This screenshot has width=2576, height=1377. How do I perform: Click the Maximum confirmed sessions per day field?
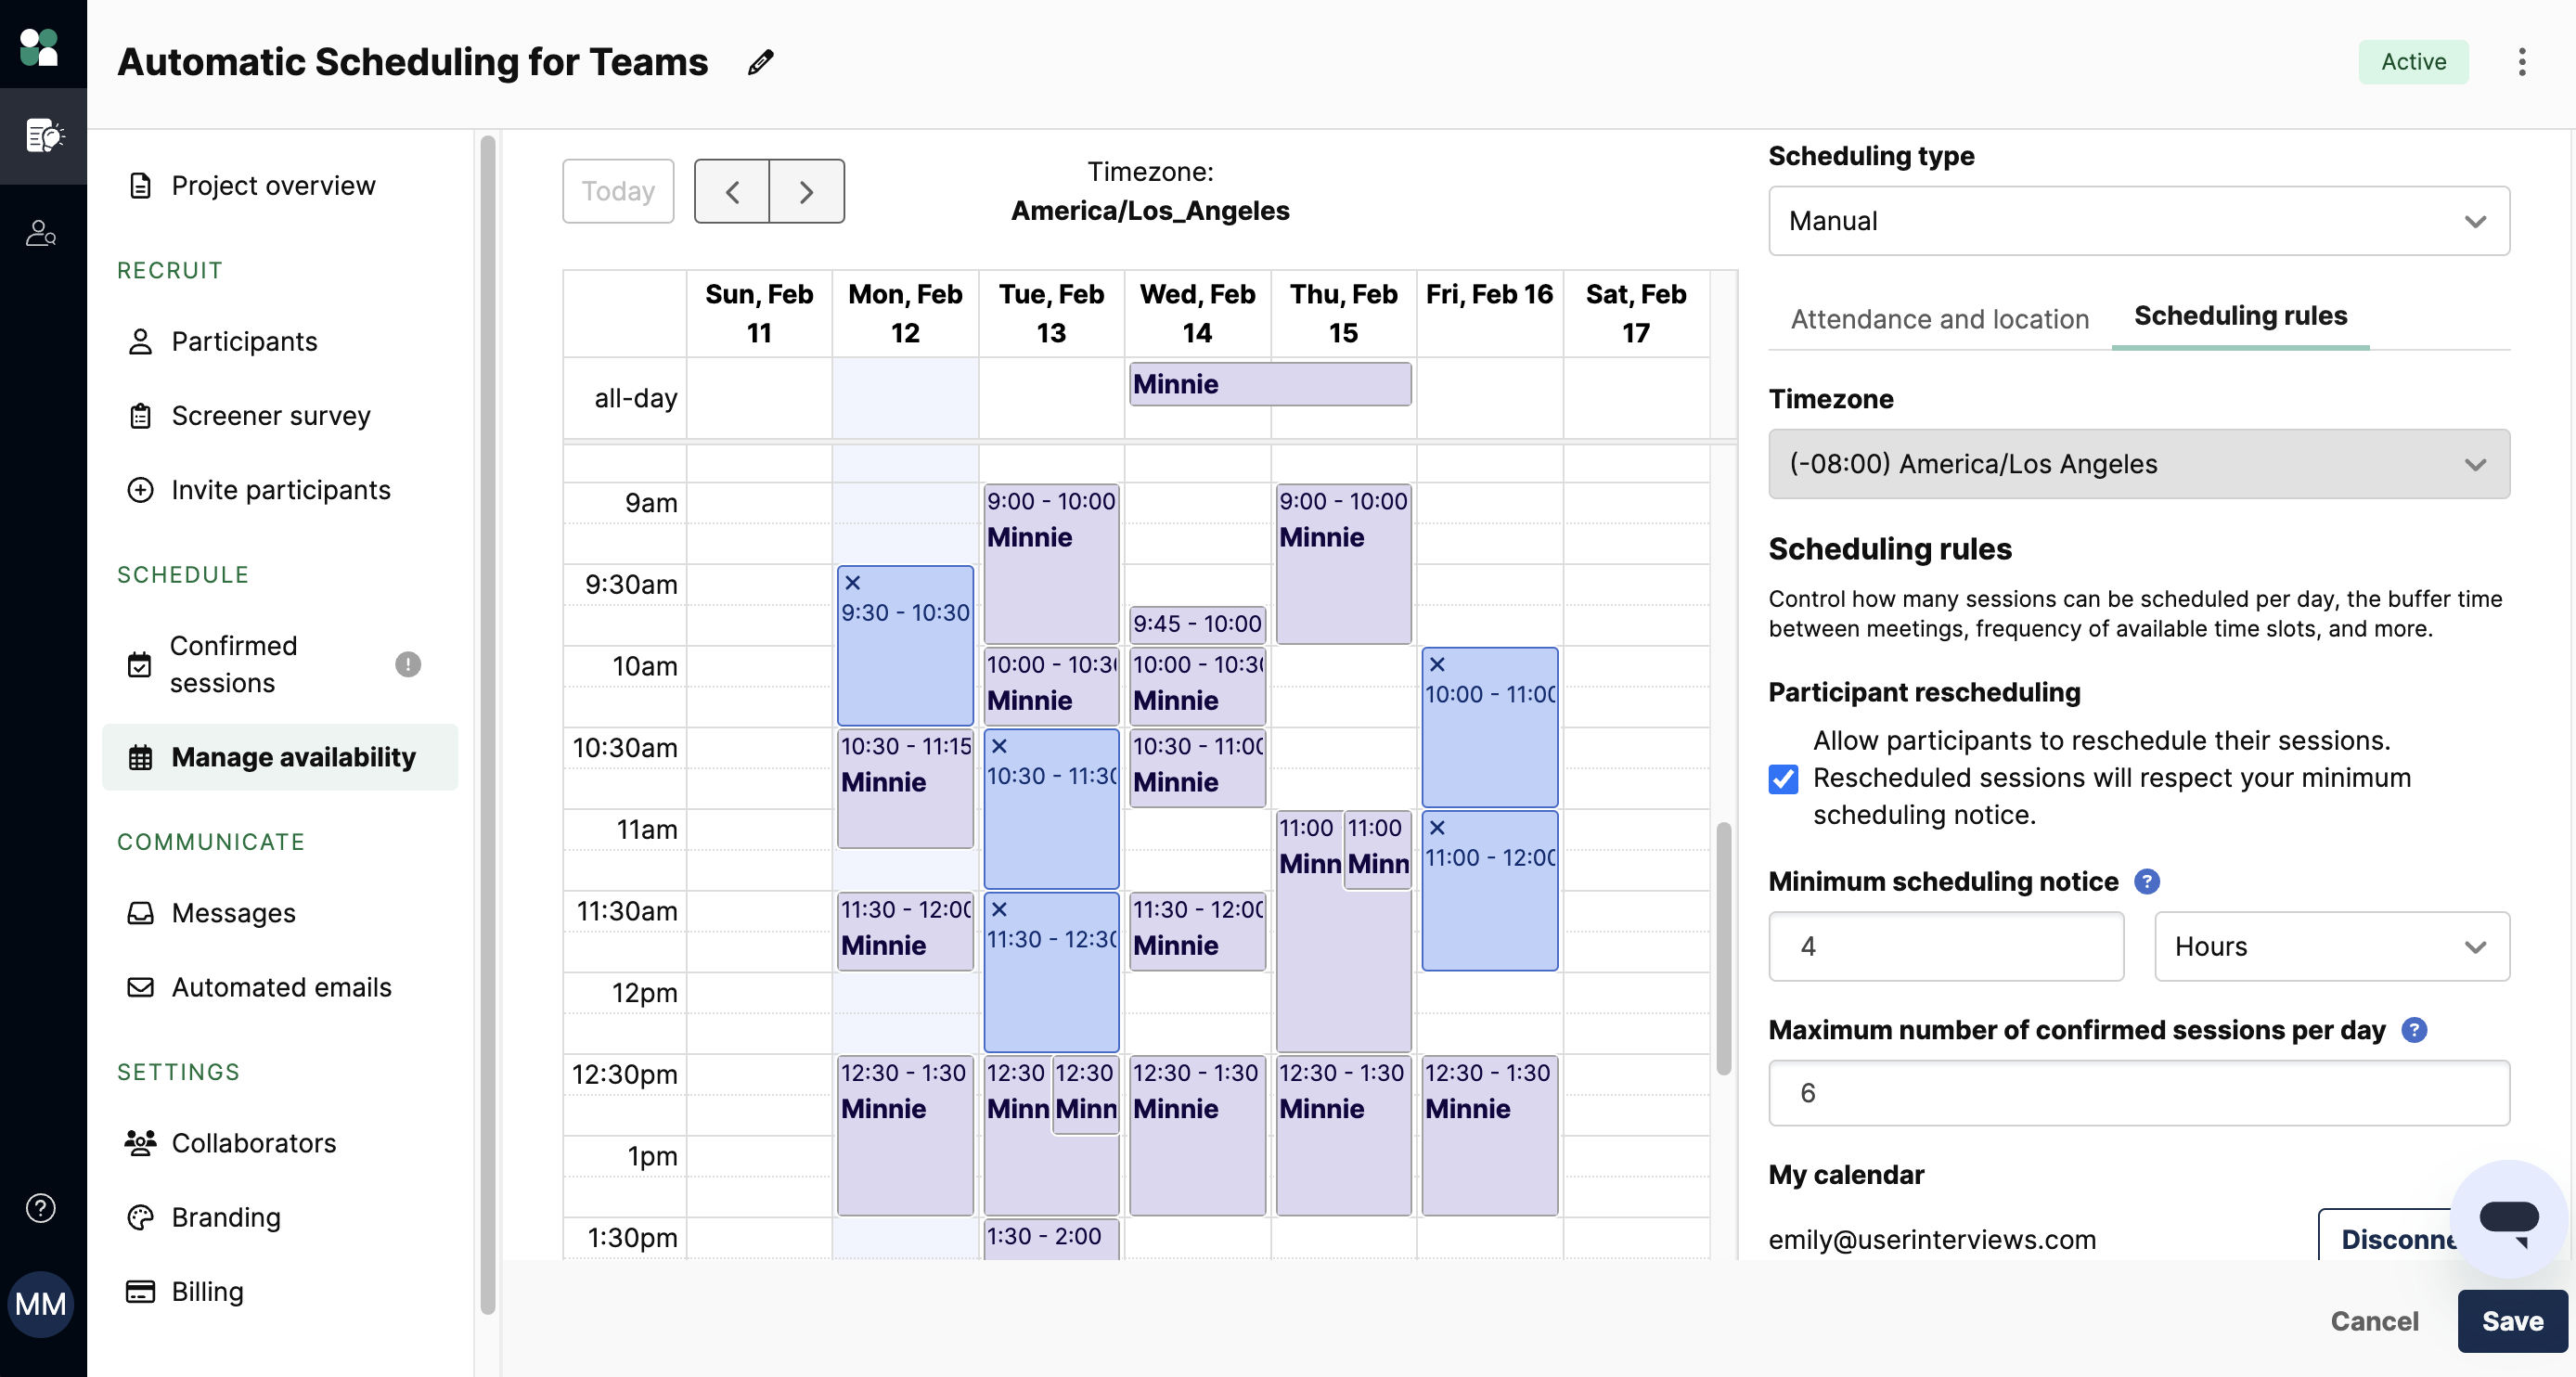2138,1093
